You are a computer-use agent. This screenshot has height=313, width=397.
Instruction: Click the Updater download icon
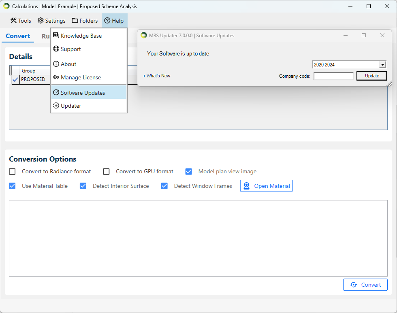click(56, 106)
